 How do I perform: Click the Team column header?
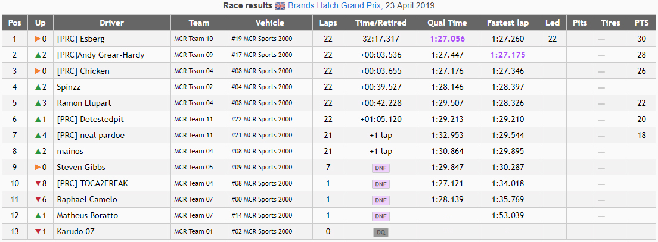[x=199, y=23]
